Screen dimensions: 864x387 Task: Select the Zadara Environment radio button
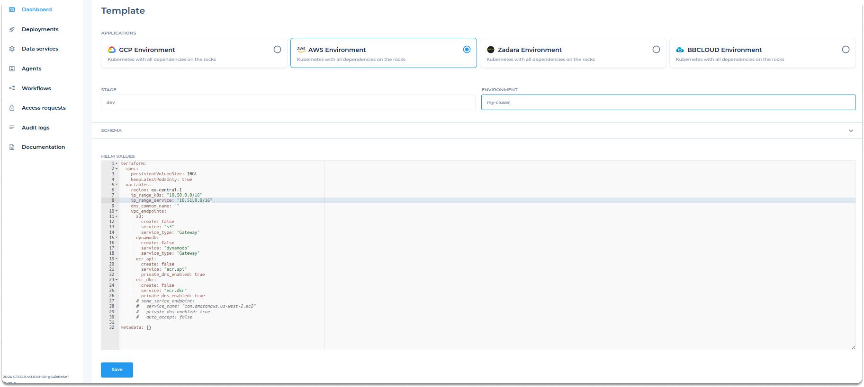coord(657,50)
